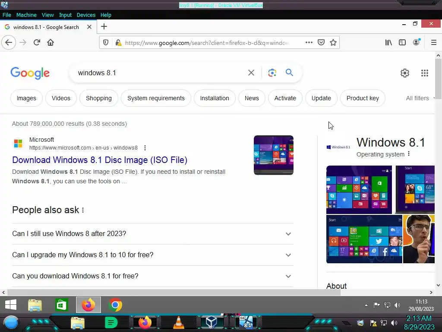The width and height of the screenshot is (442, 332).
Task: Expand "Can you download Windows 8.1 for free?"
Action: pos(153,276)
